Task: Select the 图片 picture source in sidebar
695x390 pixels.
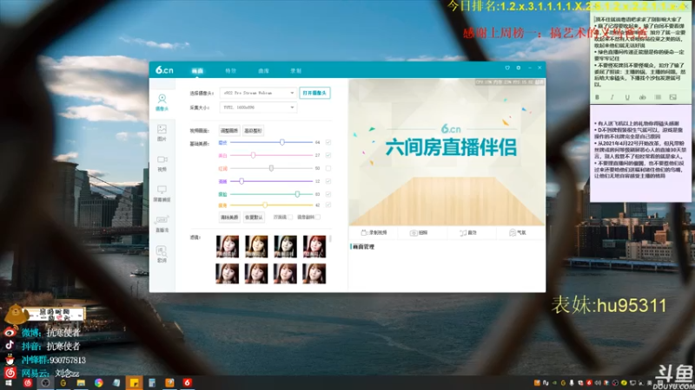Action: click(162, 133)
